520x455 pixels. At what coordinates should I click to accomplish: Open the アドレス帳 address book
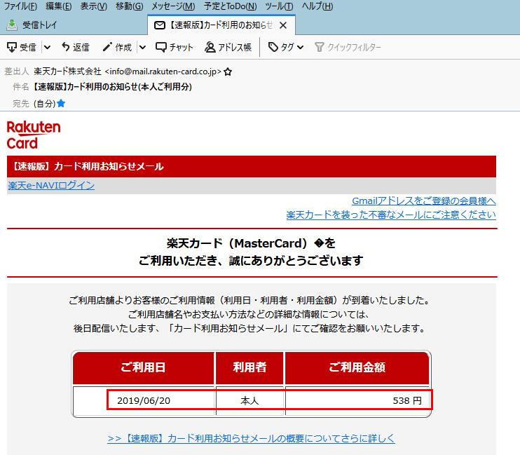pyautogui.click(x=228, y=48)
